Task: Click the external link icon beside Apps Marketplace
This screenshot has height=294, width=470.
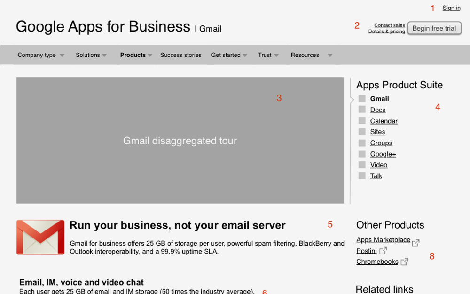Action: [x=415, y=243]
